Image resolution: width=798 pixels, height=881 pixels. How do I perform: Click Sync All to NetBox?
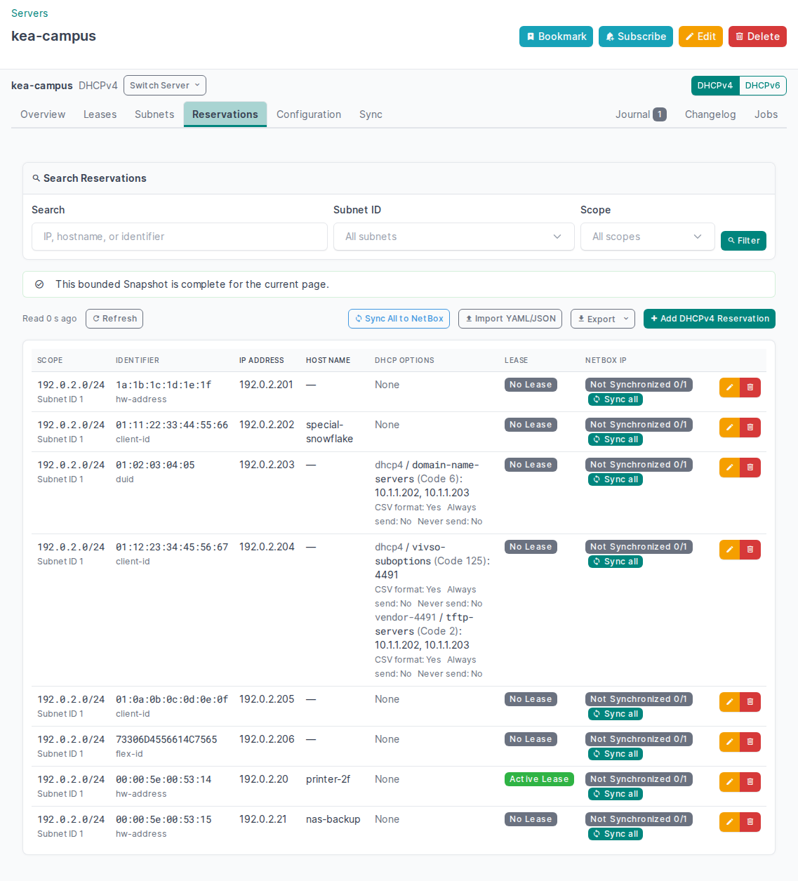click(x=399, y=319)
